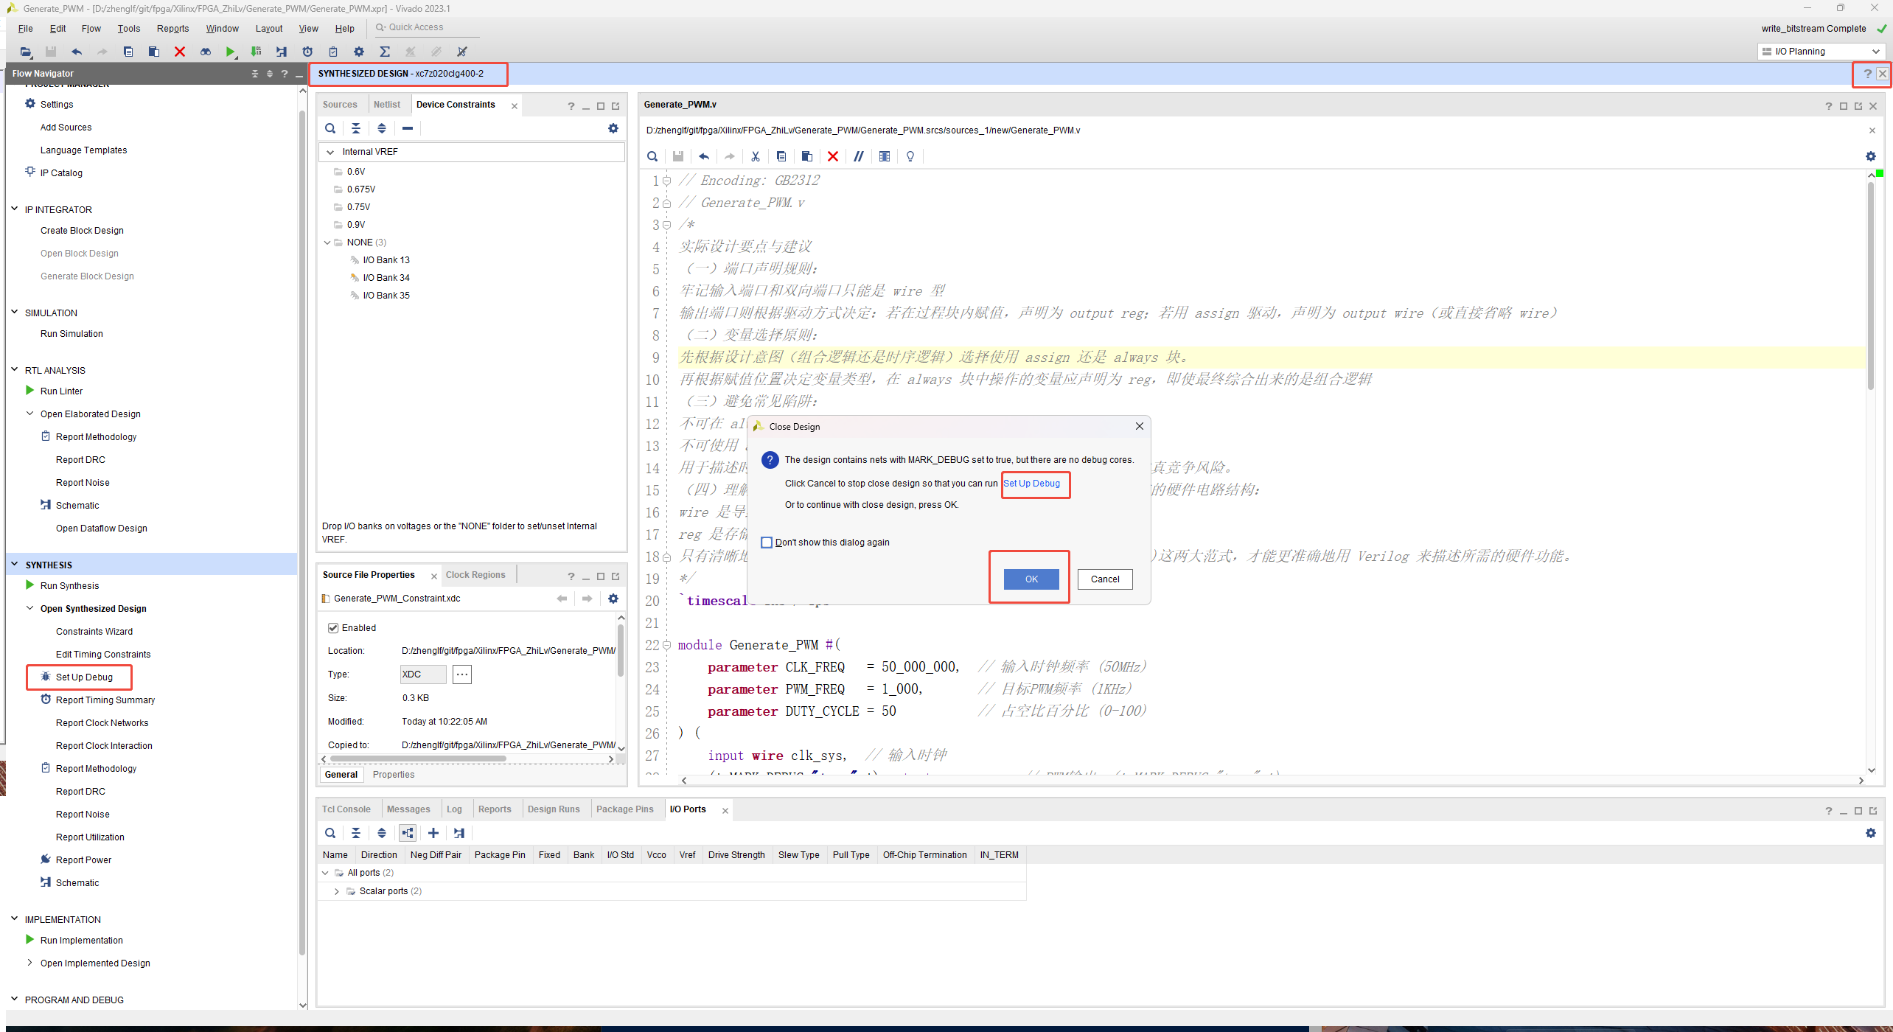The height and width of the screenshot is (1032, 1893).
Task: Open Schematic from main toolbar
Action: 282,52
